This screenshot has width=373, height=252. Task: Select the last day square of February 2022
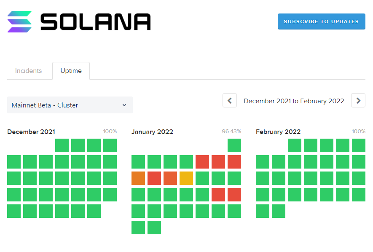(x=279, y=211)
